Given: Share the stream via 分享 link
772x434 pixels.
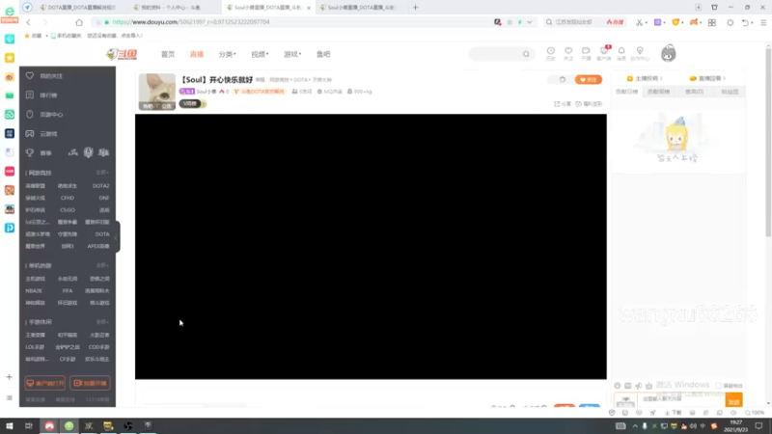Looking at the screenshot, I should point(563,104).
